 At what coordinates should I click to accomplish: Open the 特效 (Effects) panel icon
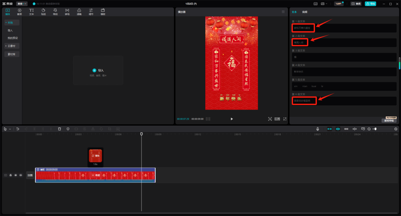(55, 12)
